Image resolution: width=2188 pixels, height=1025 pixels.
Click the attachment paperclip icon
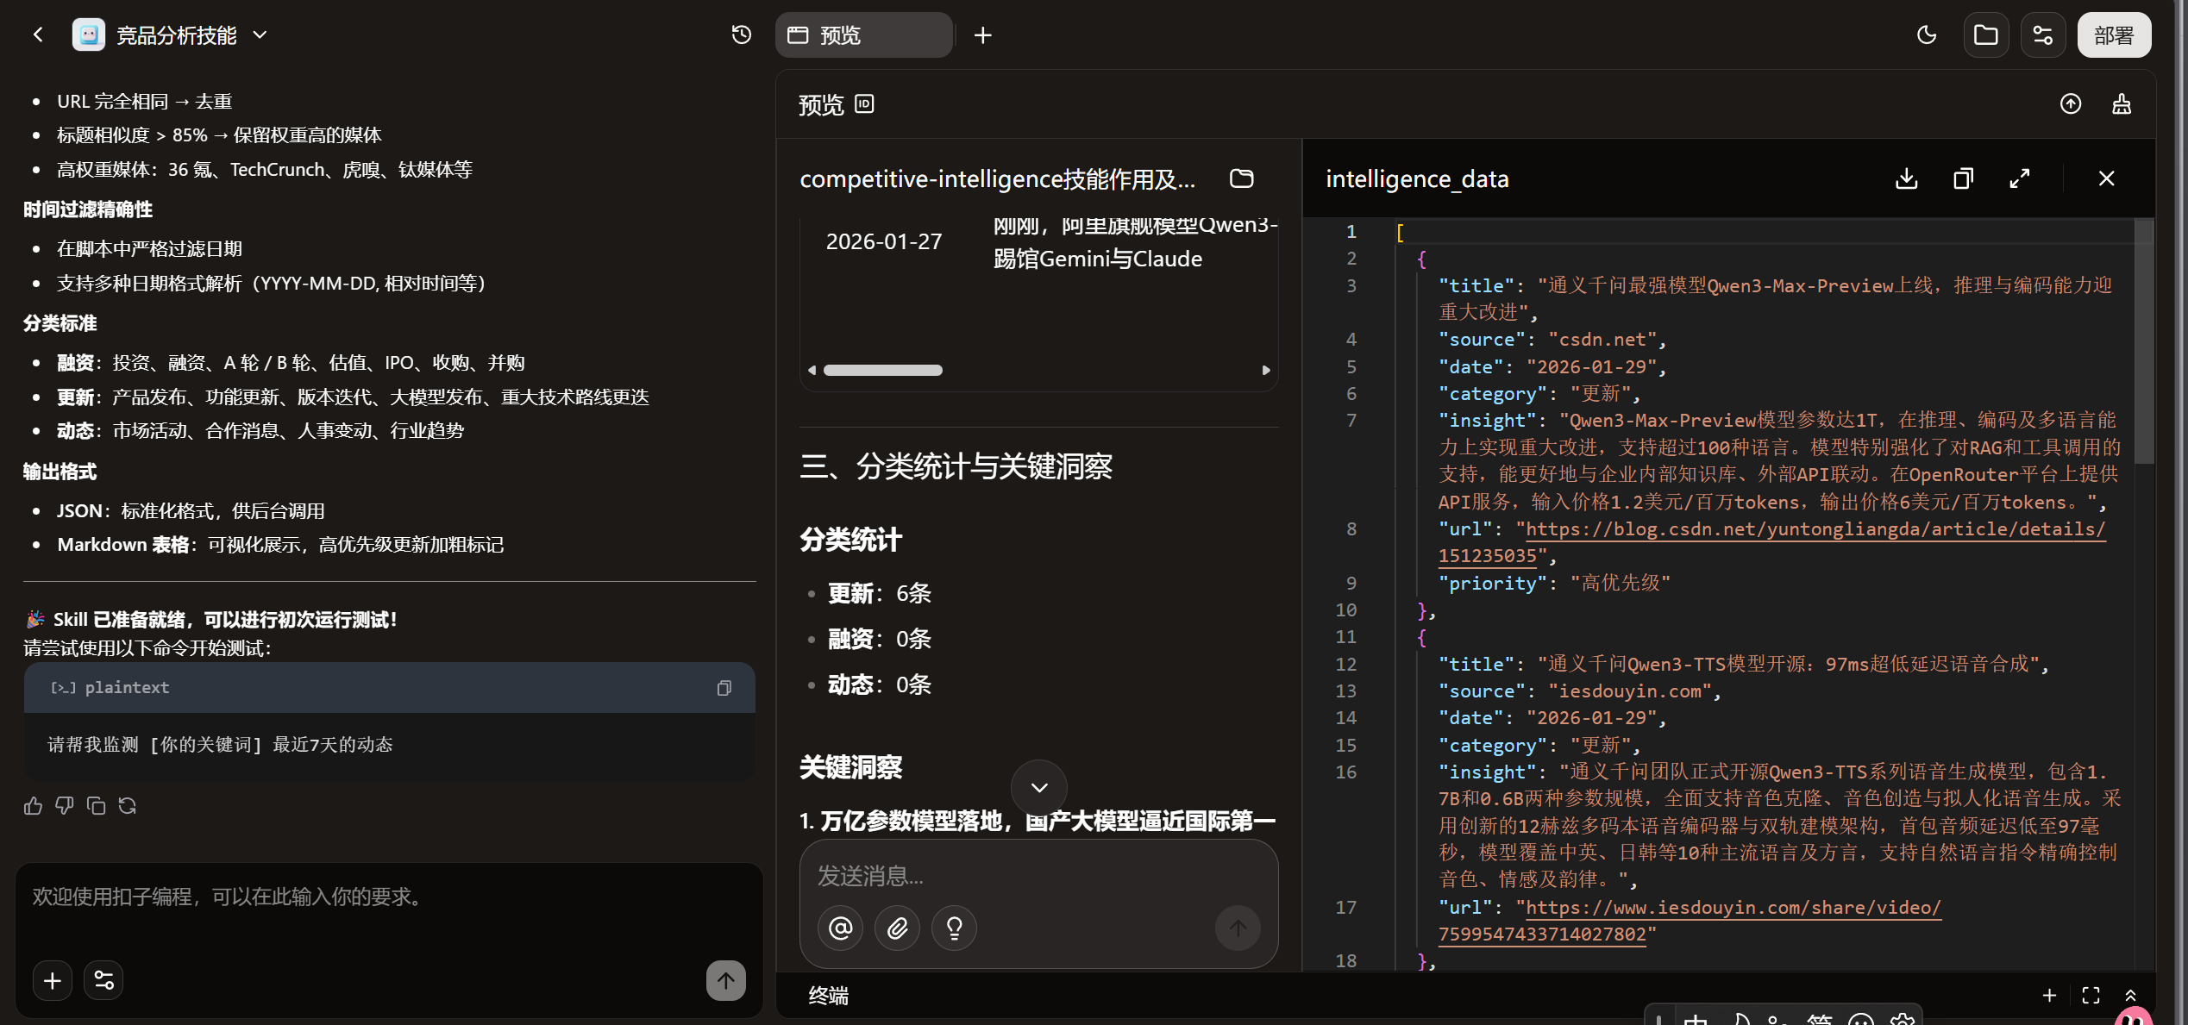897,928
